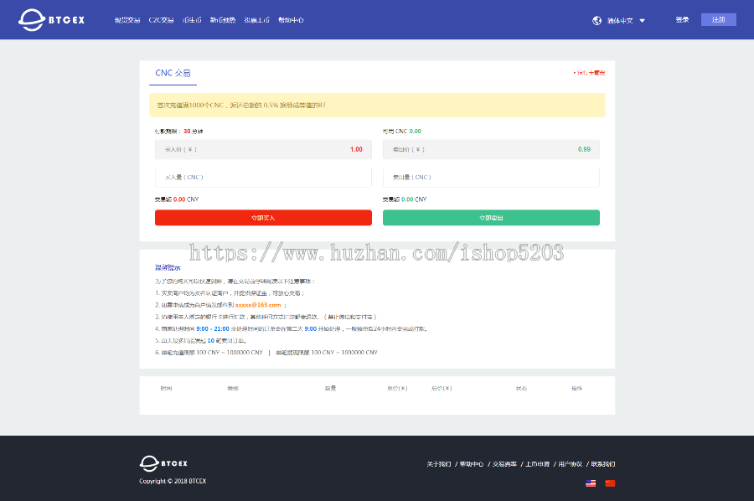Image resolution: width=754 pixels, height=501 pixels.
Task: Click the 单价(¥) column header
Action: (x=397, y=388)
